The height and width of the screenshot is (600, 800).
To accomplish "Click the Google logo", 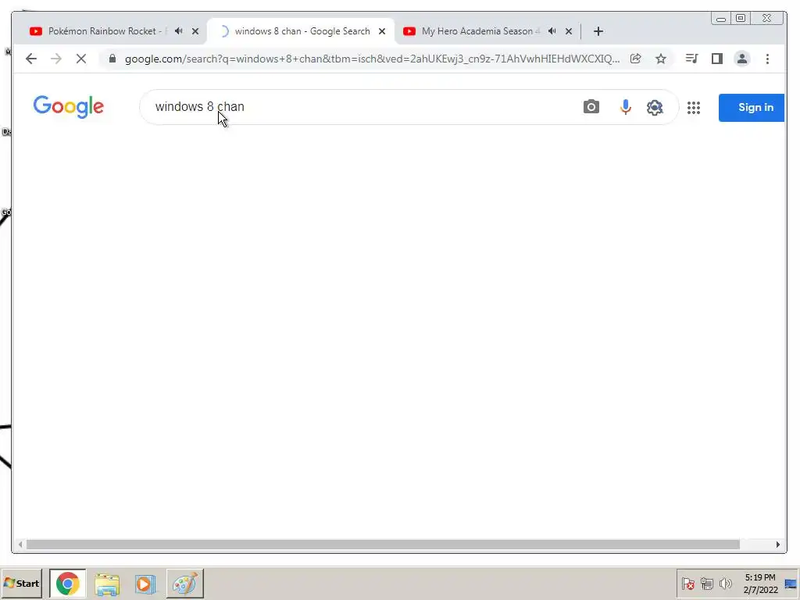I will (x=69, y=106).
